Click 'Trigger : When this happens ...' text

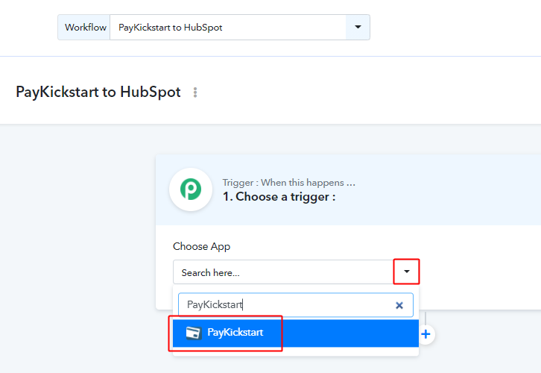[x=289, y=182]
